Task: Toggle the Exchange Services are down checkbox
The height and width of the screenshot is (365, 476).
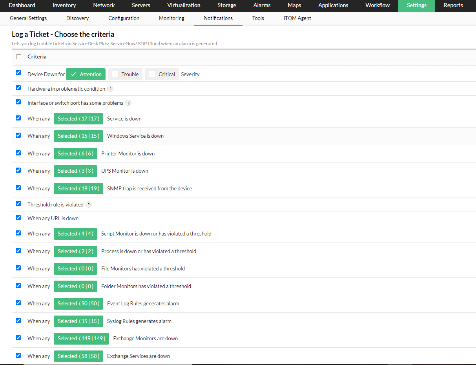Action: click(x=18, y=355)
